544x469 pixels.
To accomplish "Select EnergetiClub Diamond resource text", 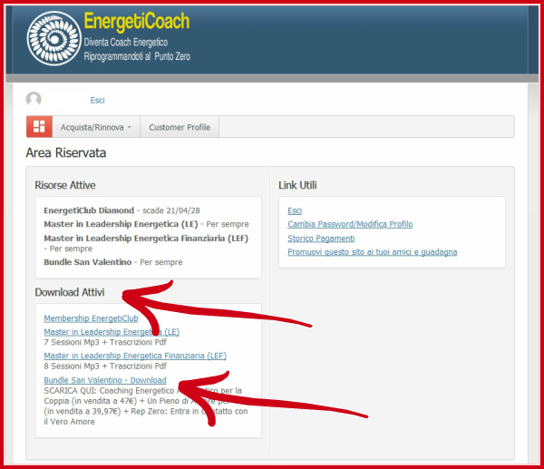I will (x=89, y=210).
